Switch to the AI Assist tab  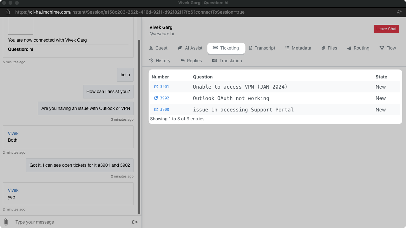pyautogui.click(x=190, y=48)
